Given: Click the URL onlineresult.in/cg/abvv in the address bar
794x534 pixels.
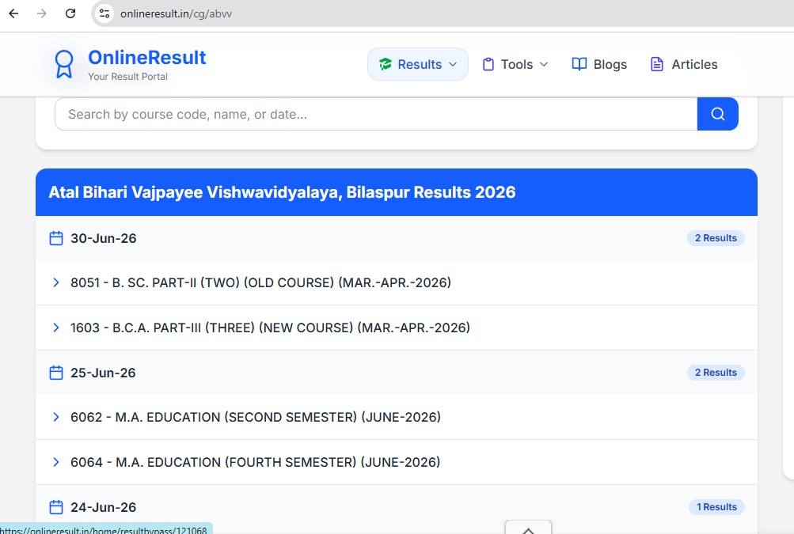Looking at the screenshot, I should coord(176,13).
